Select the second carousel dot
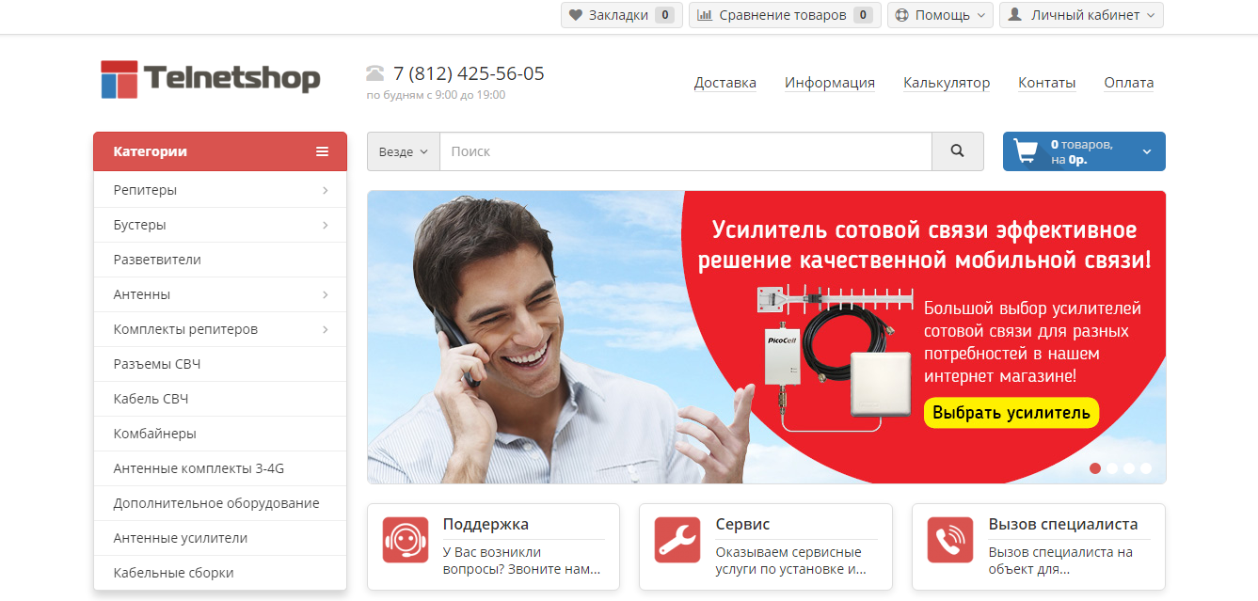This screenshot has height=601, width=1258. pos(1112,467)
